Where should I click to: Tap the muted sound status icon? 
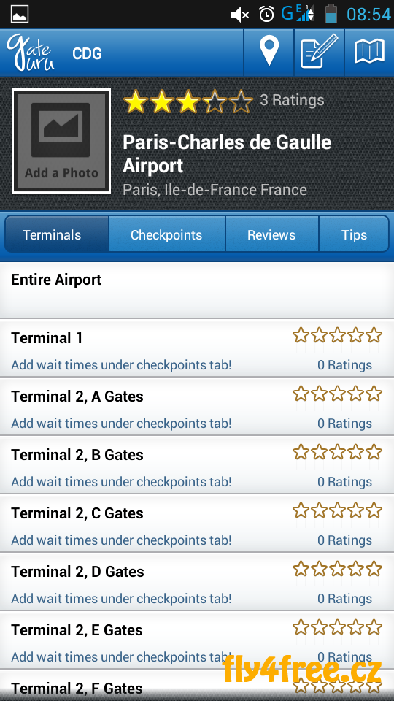coord(240,15)
